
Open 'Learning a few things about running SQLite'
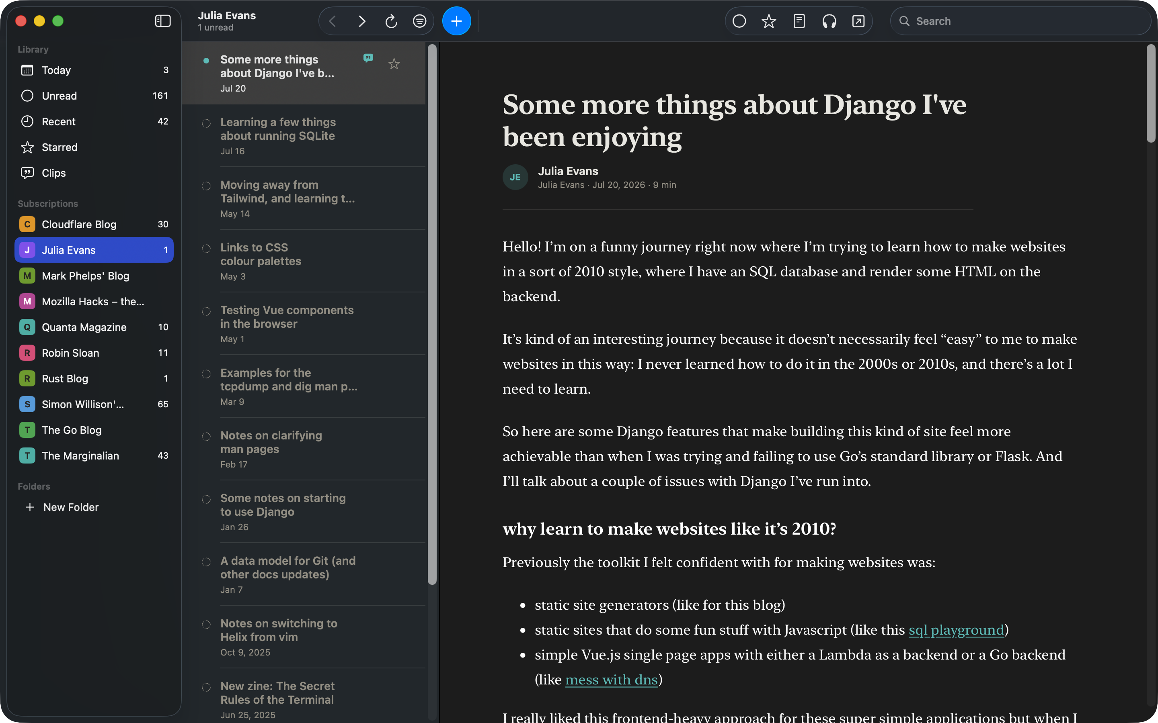[x=304, y=136]
